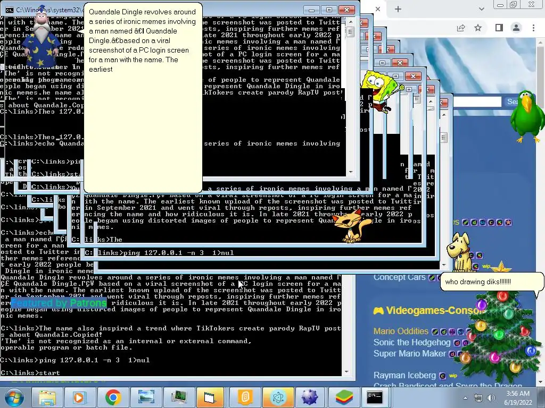
Task: Open the front cmd window's title-bar system icon
Action: pos(9,10)
